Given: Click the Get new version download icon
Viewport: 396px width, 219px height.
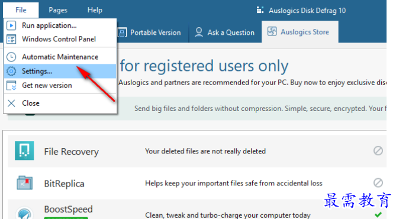Looking at the screenshot, I should click(11, 86).
